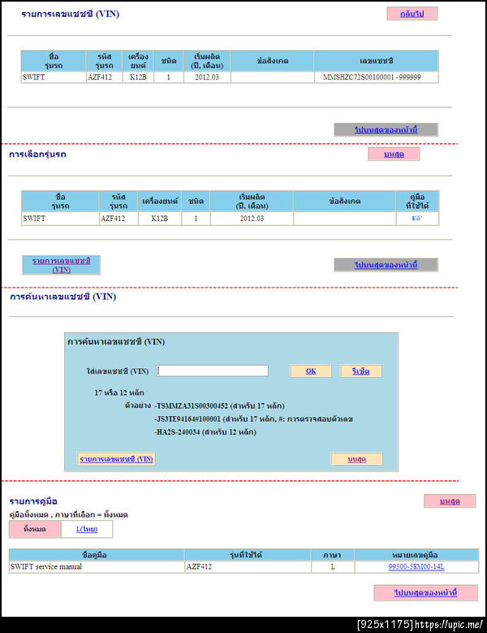Click ไปบนสุดของหน้านี้ under the VIN list table

(x=386, y=130)
